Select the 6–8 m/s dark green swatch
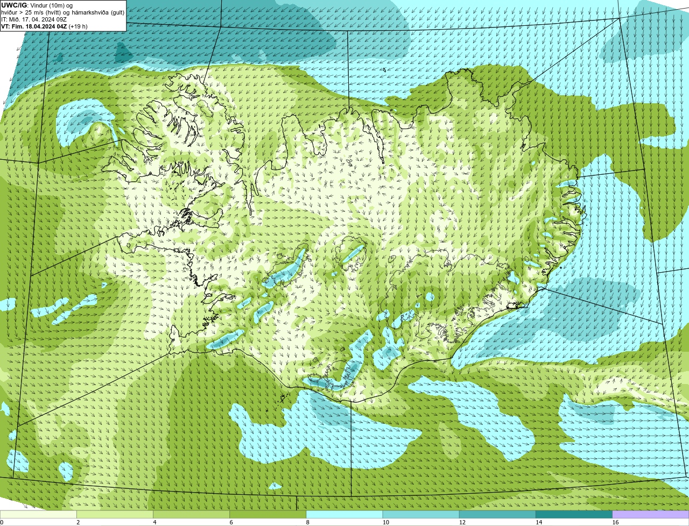 (268, 514)
